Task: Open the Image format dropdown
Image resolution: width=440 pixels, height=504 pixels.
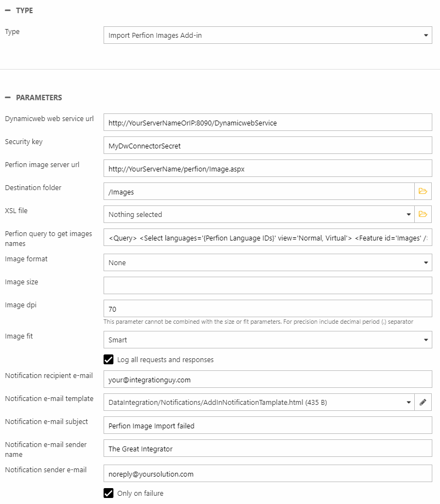Action: 267,263
